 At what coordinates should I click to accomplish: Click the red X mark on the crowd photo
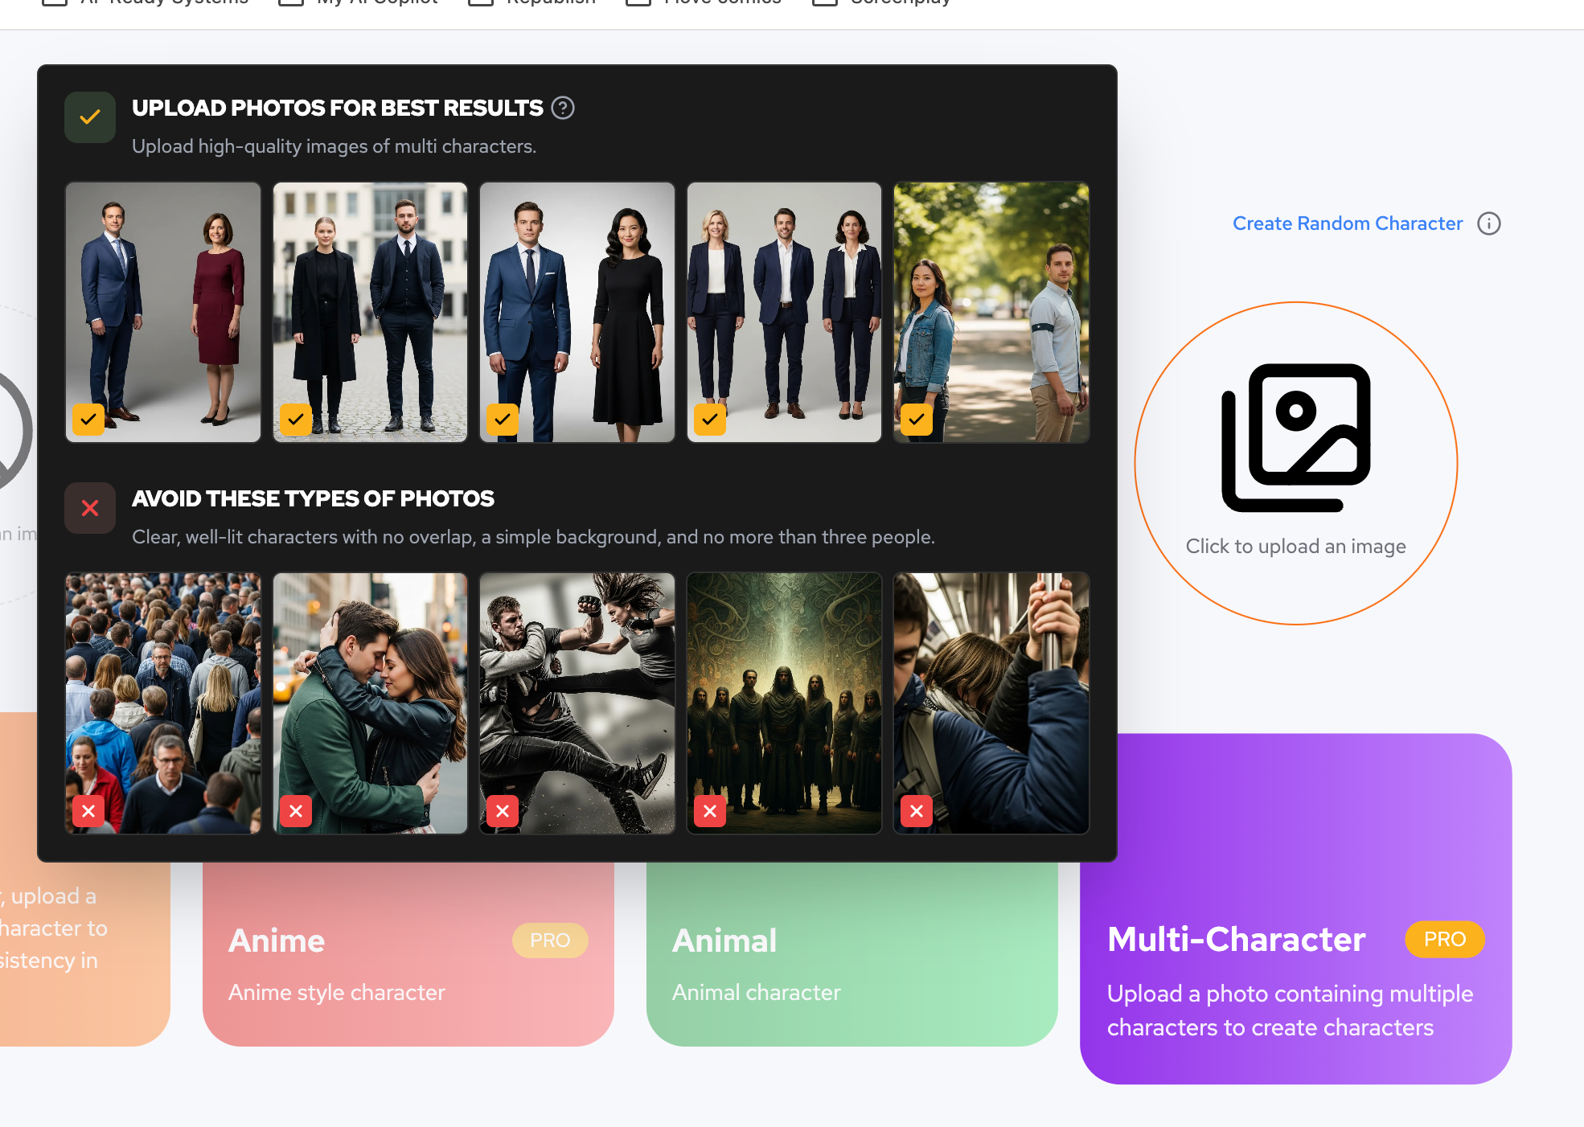point(88,811)
